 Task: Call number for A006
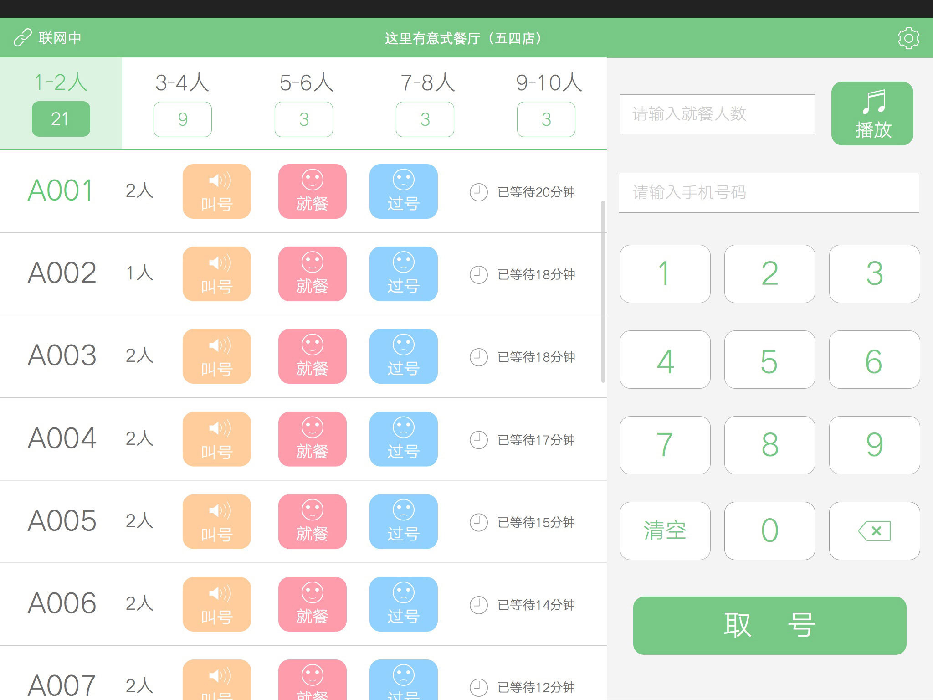(x=217, y=604)
